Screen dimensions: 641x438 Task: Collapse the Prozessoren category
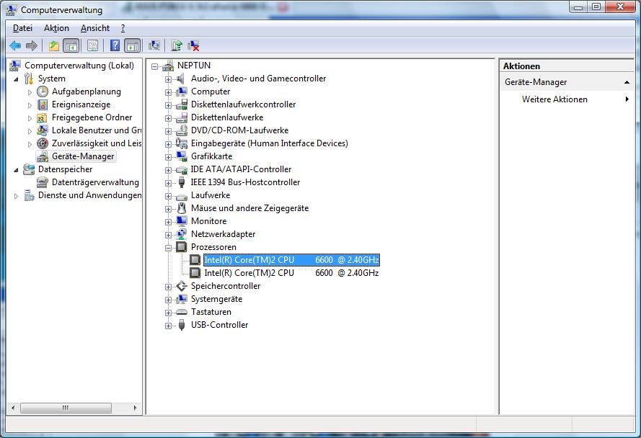(x=168, y=248)
